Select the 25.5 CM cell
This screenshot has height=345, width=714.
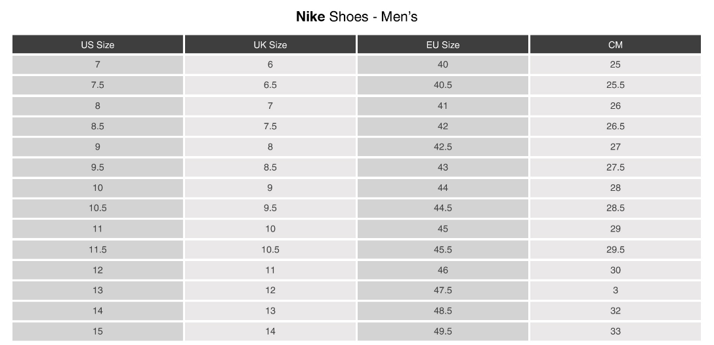click(616, 85)
